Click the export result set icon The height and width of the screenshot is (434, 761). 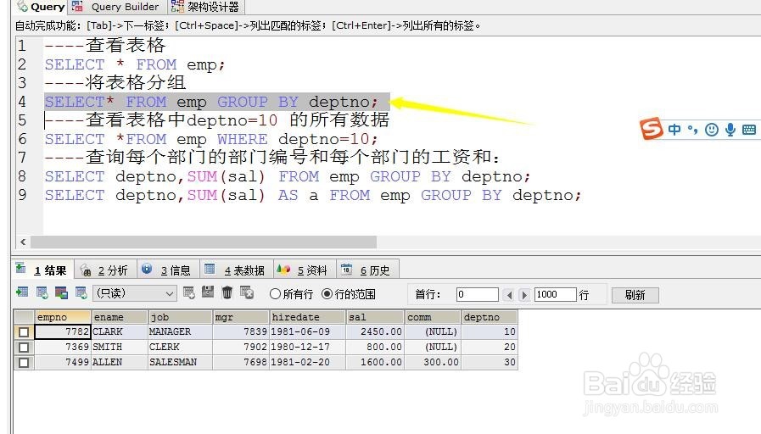(22, 293)
